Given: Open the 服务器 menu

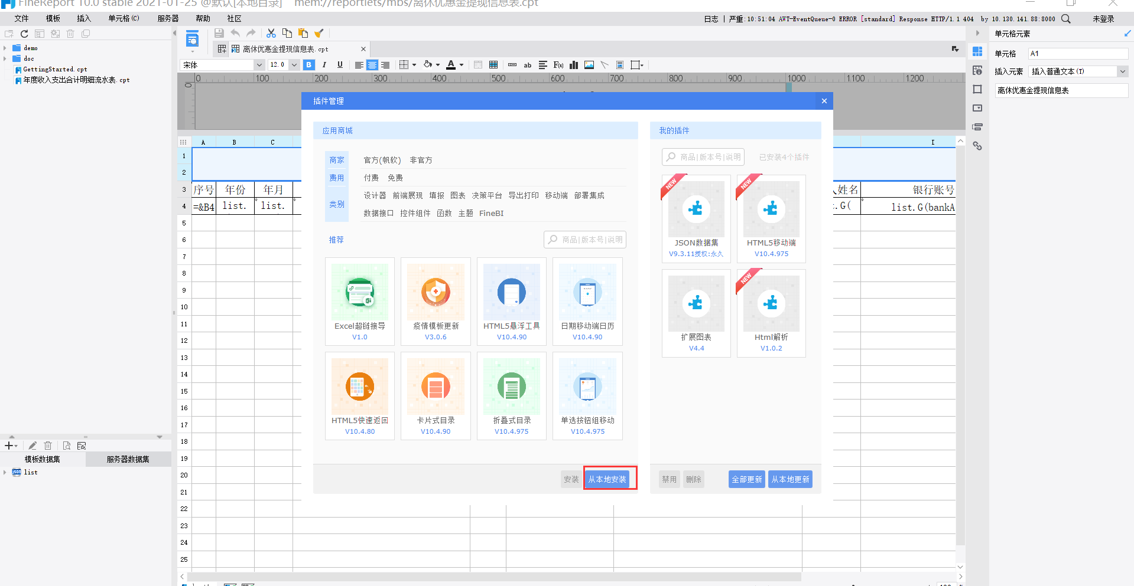Looking at the screenshot, I should 168,18.
